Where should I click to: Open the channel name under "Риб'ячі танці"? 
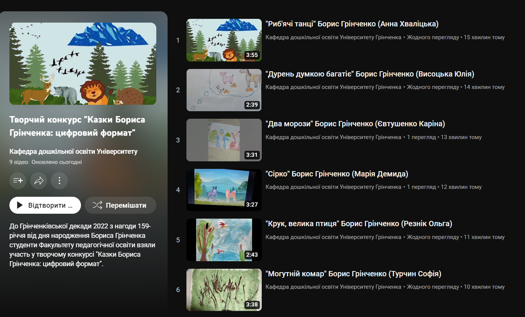333,37
